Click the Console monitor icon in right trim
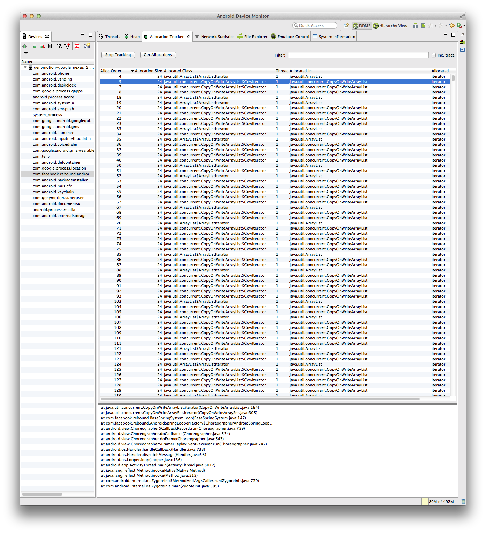The height and width of the screenshot is (533, 486). coord(462,50)
